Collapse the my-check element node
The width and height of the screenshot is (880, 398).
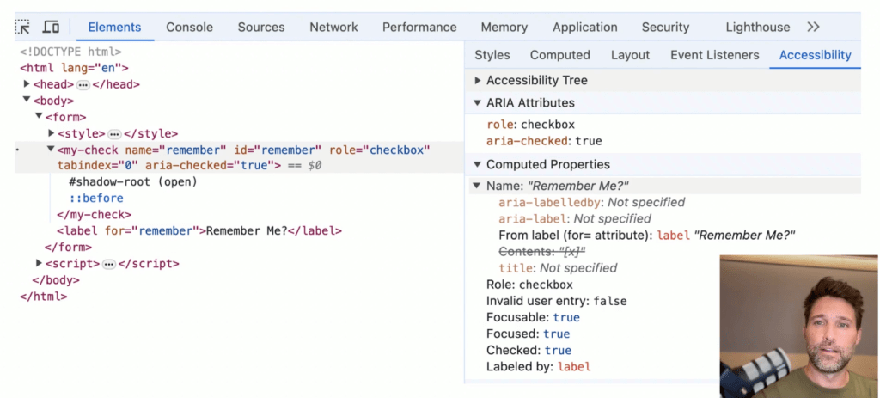tap(51, 150)
